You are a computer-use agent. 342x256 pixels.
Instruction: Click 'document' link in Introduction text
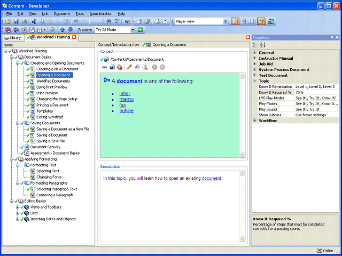tap(212, 178)
